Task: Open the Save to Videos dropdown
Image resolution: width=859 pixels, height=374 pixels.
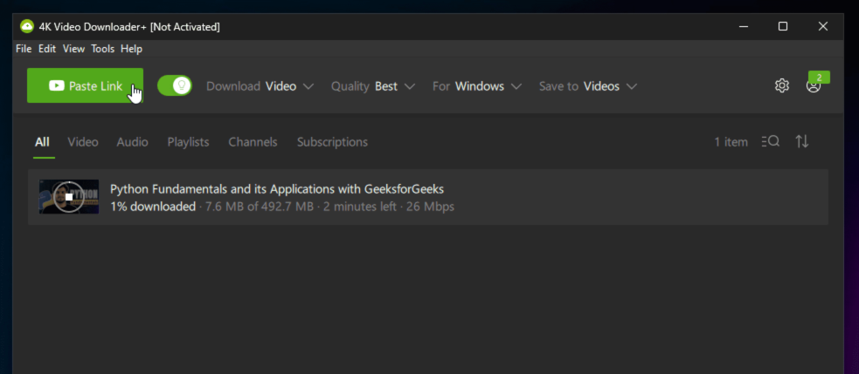Action: coord(587,86)
